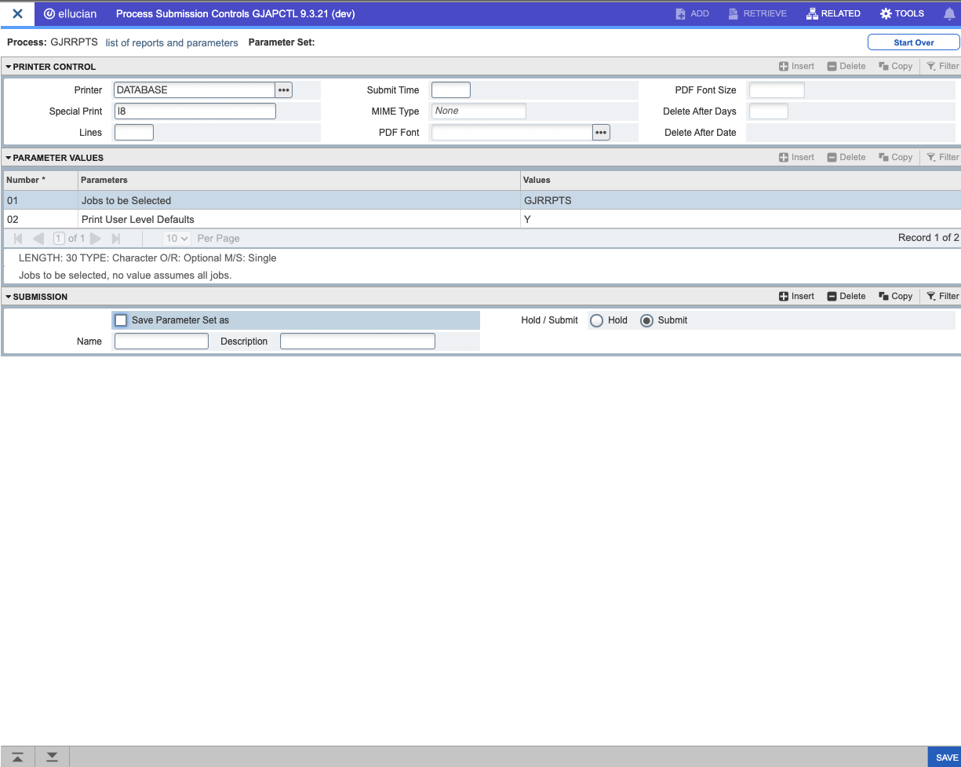
Task: Click the Special Print input field
Action: pos(195,111)
